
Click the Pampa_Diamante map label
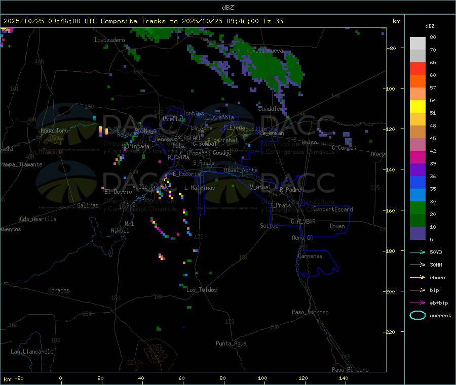tap(21, 164)
